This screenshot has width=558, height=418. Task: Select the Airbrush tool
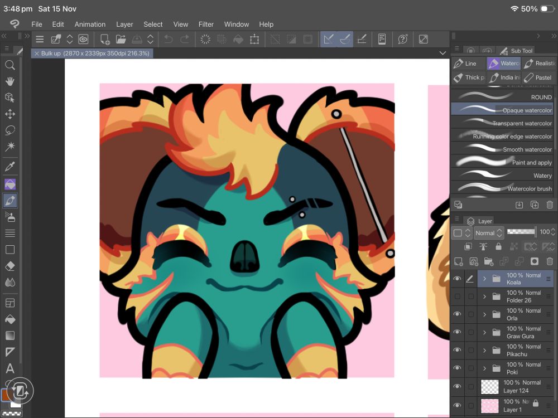click(10, 217)
